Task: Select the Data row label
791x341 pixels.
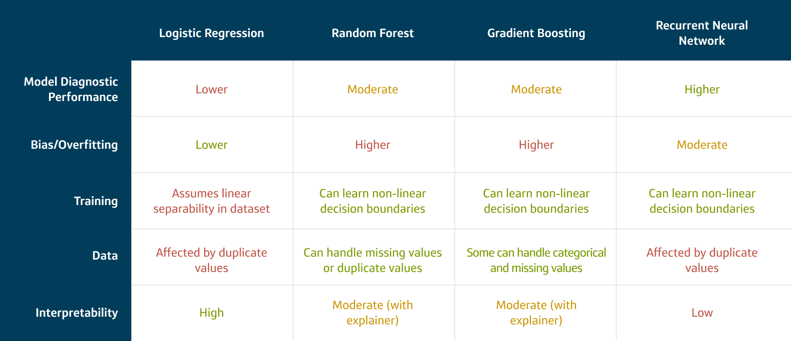Action: (x=105, y=256)
